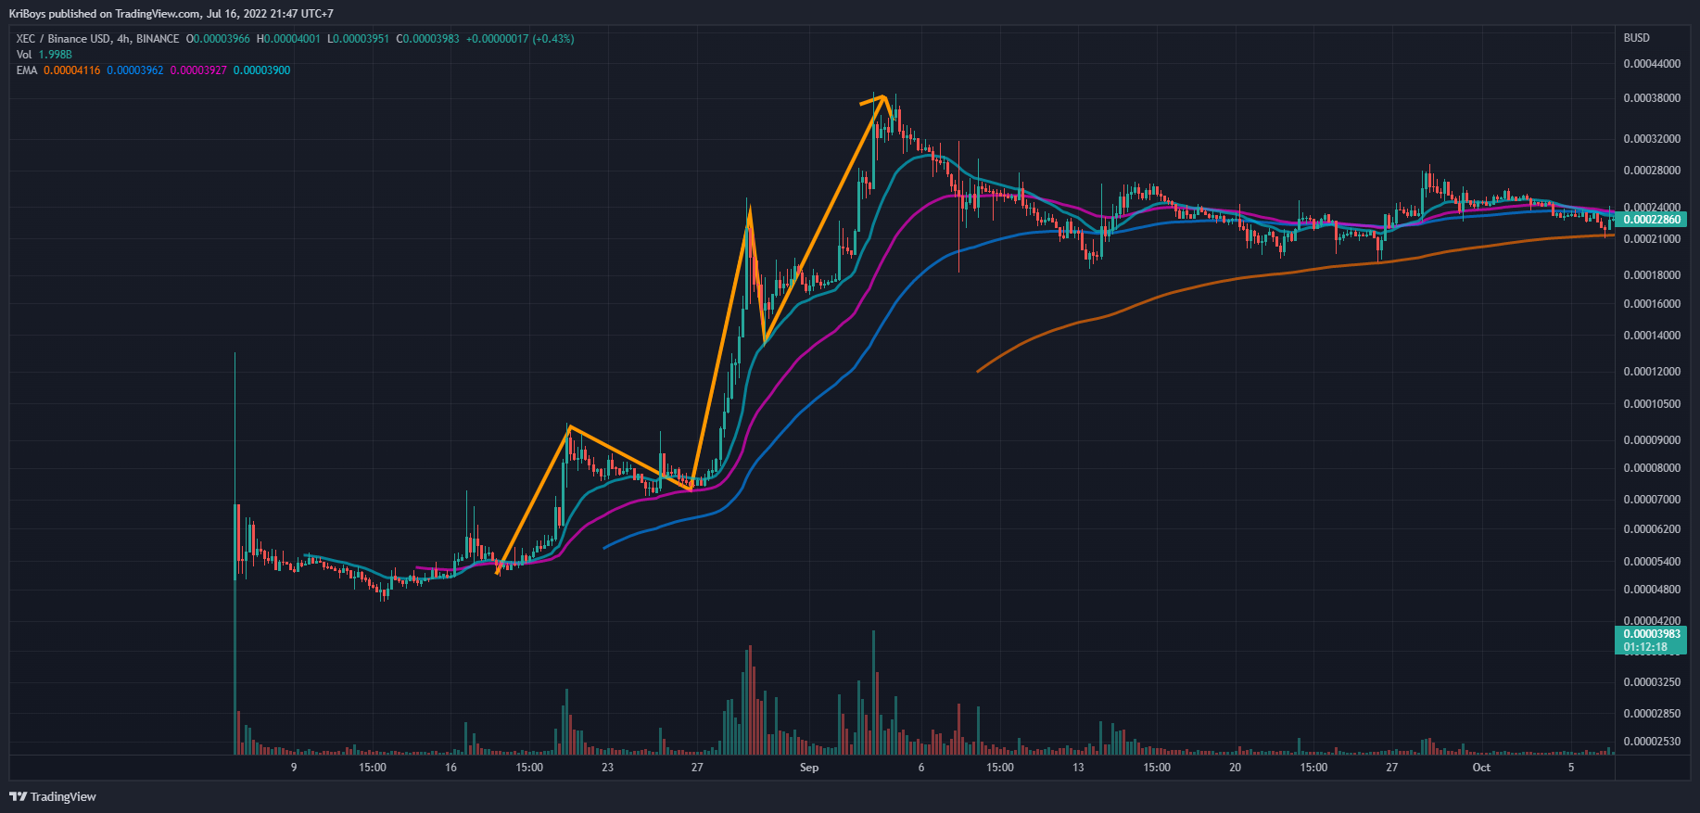Click price axis label 0.00038000
This screenshot has height=813, width=1700.
[1652, 98]
